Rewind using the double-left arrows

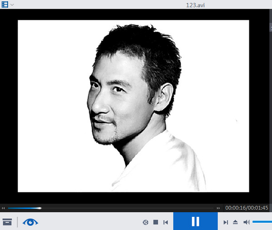[x=3, y=208]
